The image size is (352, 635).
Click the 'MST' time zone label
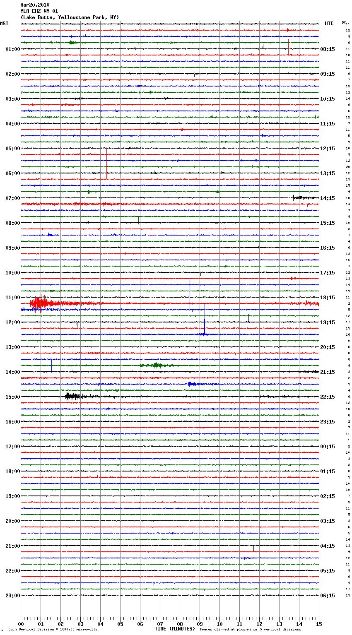4,24
